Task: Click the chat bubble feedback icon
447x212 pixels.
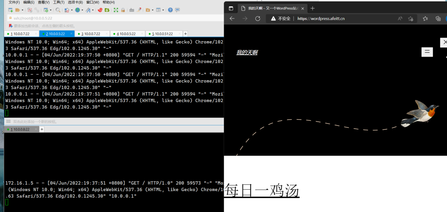Action: coord(177,10)
